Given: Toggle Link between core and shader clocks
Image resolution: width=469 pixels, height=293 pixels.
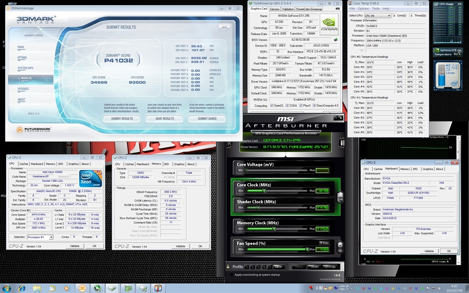Looking at the screenshot, I should tap(340, 197).
